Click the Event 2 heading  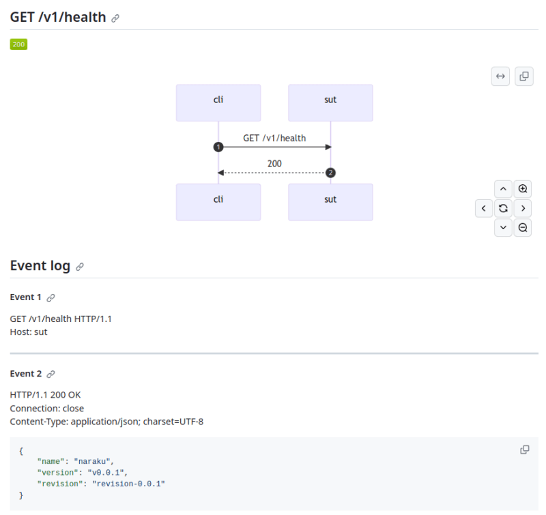[x=26, y=374]
